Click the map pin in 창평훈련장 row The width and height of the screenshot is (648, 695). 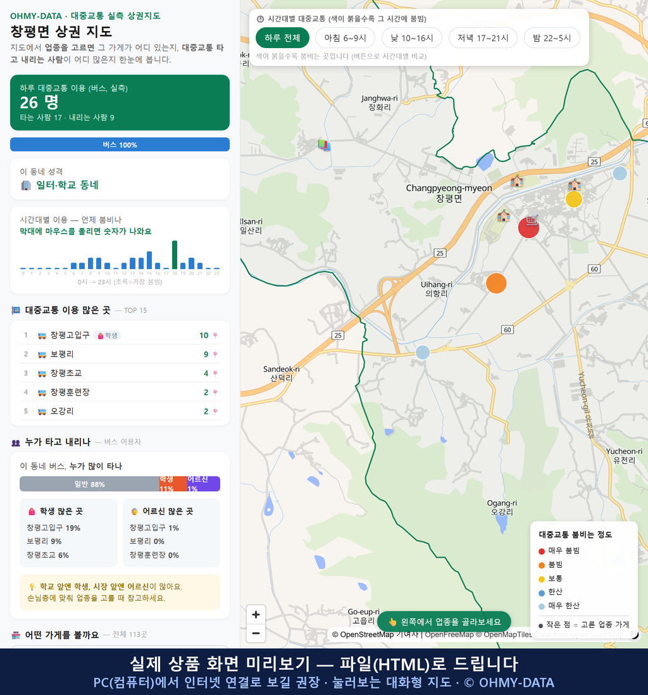tap(215, 392)
